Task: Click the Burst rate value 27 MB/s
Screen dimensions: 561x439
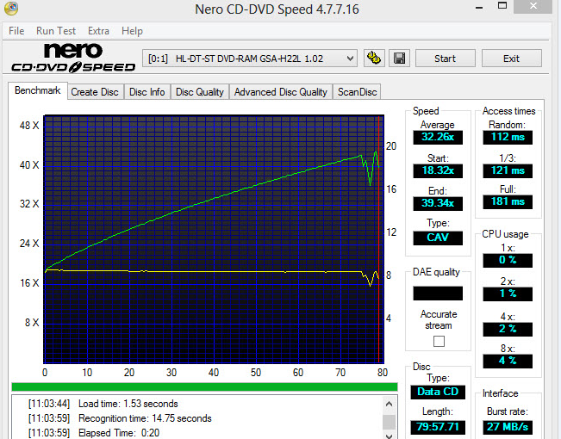Action: tap(508, 427)
